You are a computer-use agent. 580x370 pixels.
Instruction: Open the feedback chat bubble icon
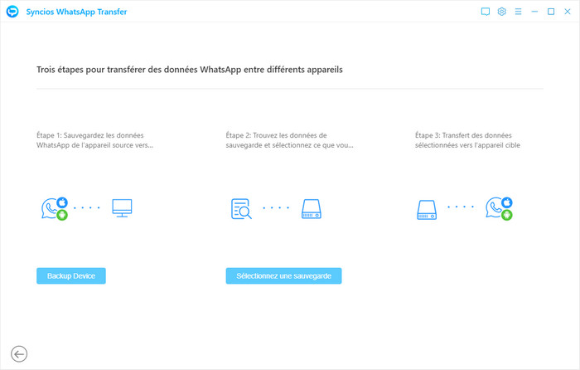[x=486, y=12]
